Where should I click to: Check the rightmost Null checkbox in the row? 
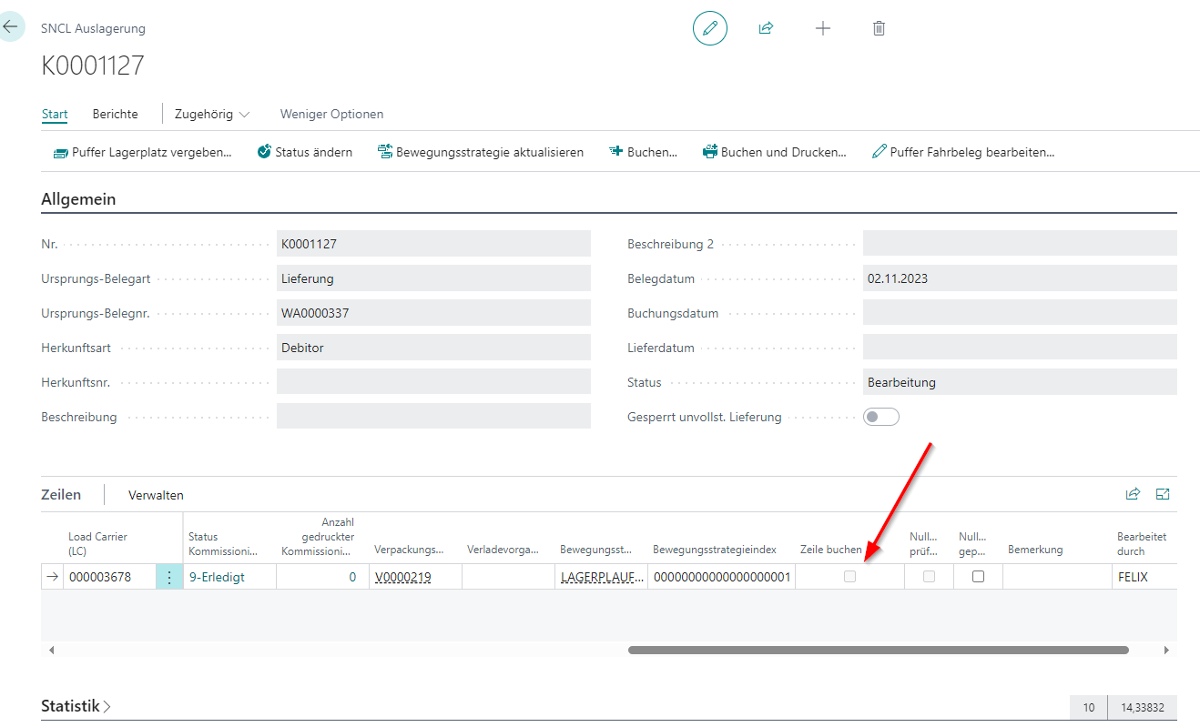tap(977, 576)
